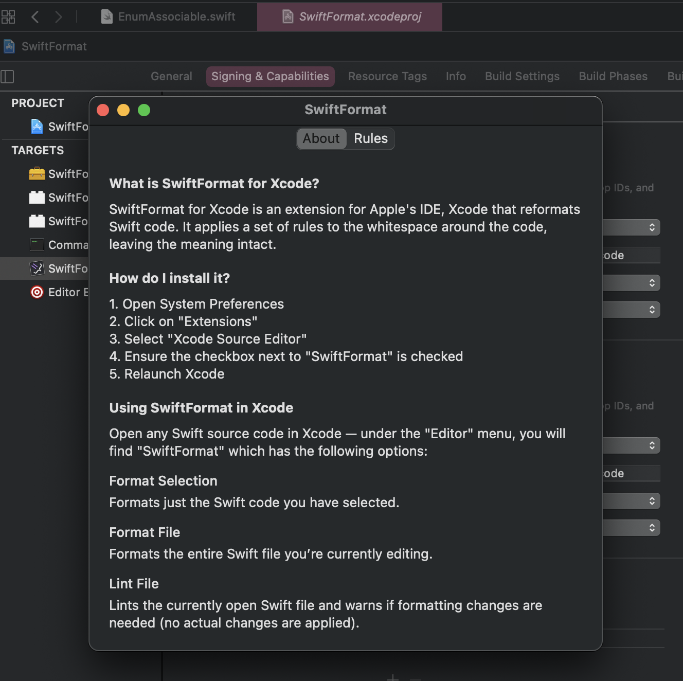Click step '5. Relaunch Xcode'
The width and height of the screenshot is (683, 681).
pyautogui.click(x=167, y=374)
